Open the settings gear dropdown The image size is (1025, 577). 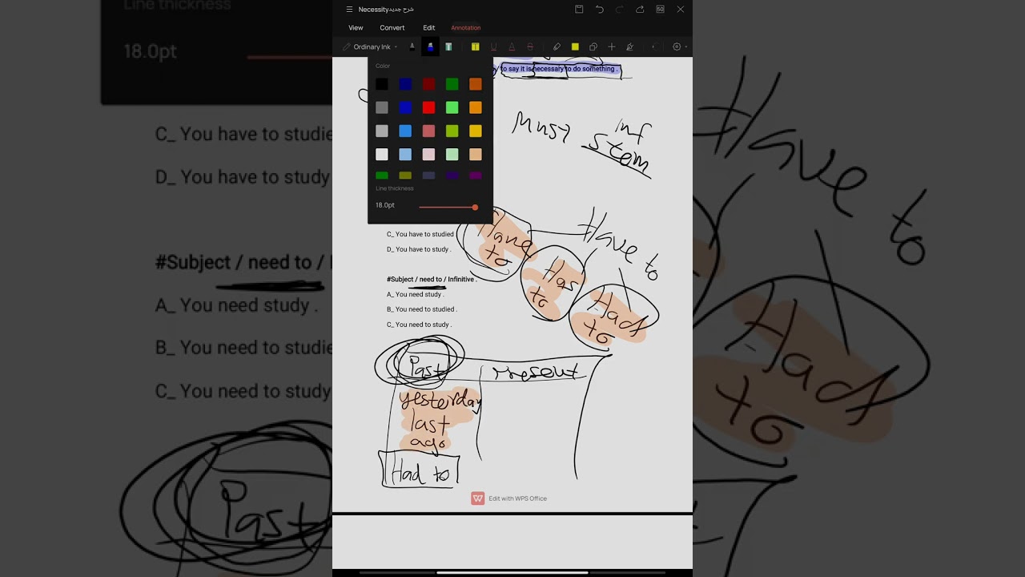tap(679, 46)
